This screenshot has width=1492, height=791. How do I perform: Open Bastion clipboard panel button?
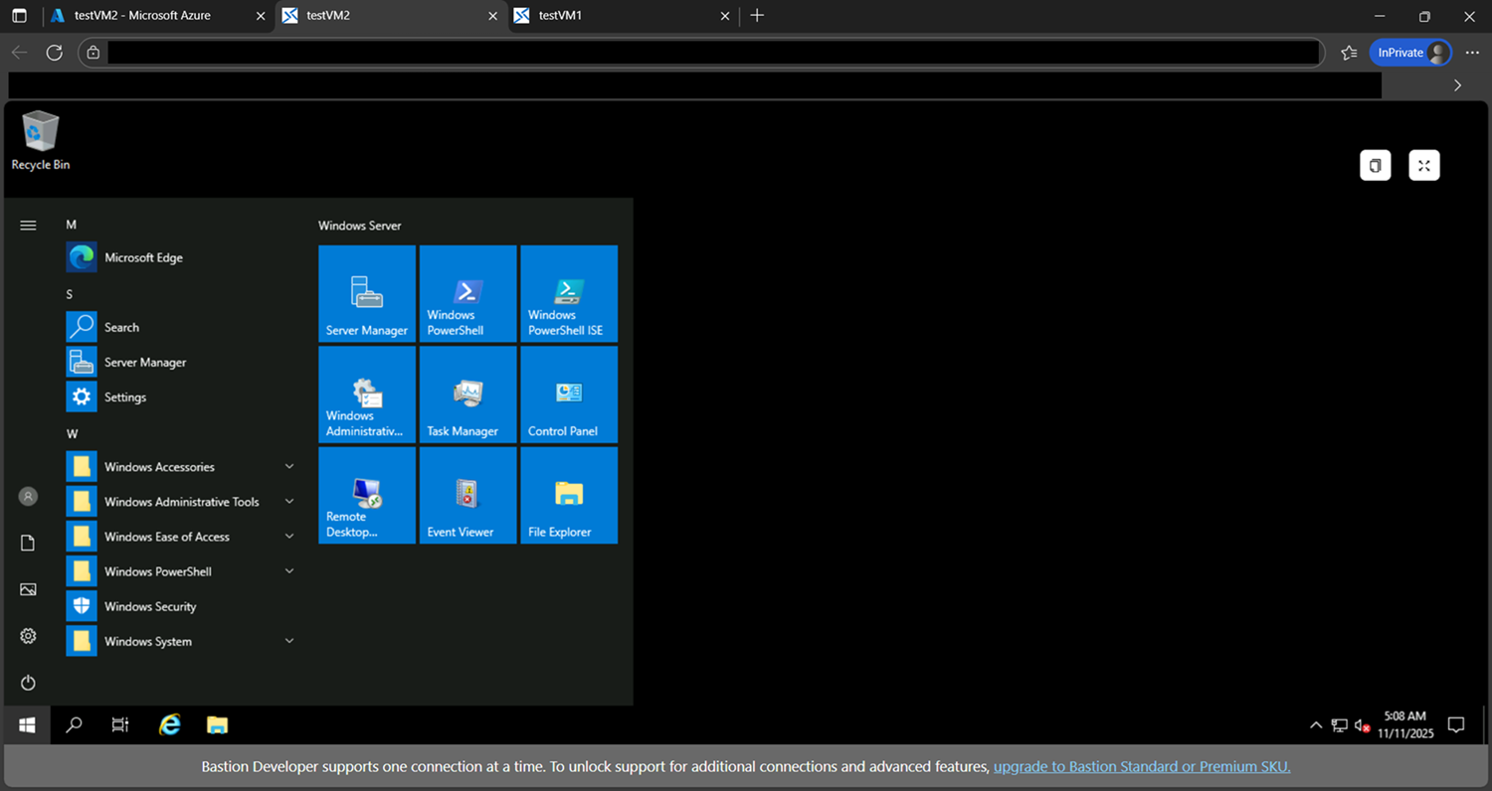click(1375, 166)
